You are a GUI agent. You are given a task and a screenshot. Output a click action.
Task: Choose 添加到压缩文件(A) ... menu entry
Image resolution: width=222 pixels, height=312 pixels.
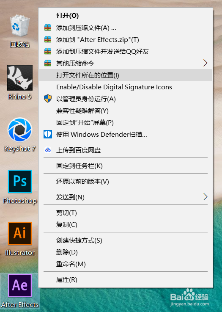126,28
